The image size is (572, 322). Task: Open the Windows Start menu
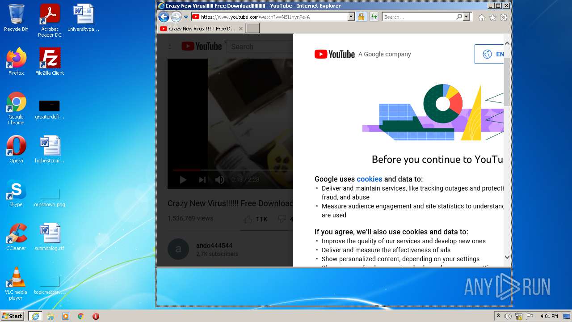click(x=13, y=316)
